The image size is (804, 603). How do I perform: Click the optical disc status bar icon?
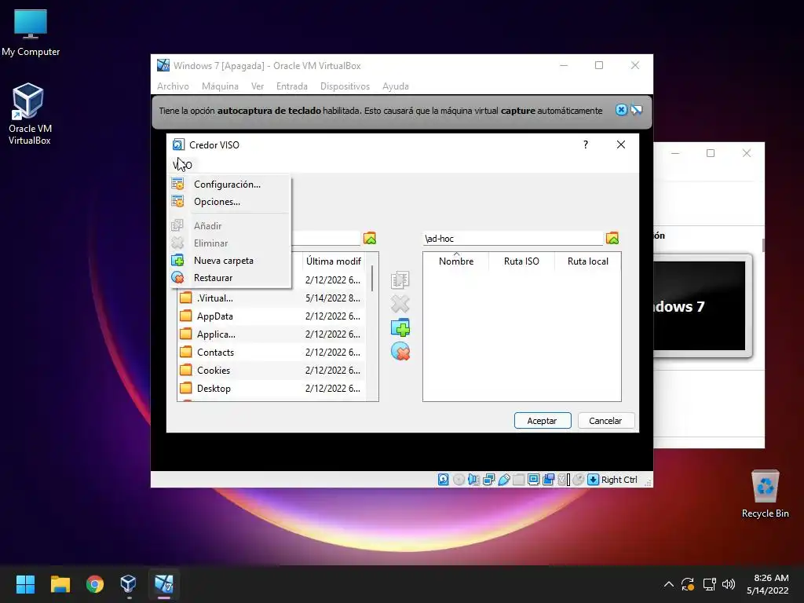pyautogui.click(x=459, y=480)
